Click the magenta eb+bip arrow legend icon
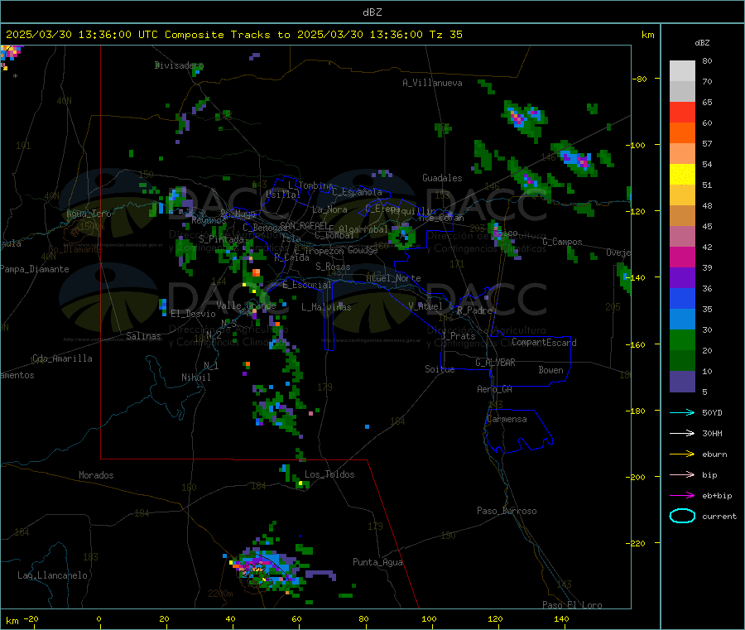 (682, 496)
